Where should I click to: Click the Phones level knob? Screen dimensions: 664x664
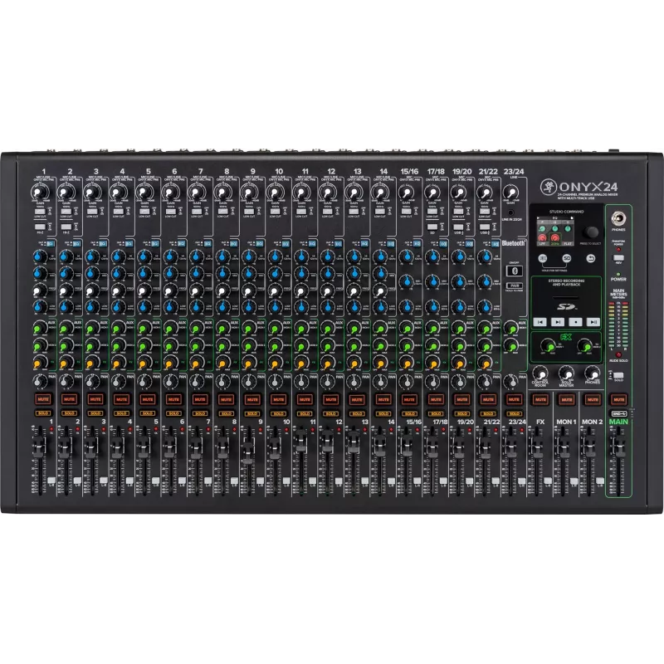click(x=592, y=373)
